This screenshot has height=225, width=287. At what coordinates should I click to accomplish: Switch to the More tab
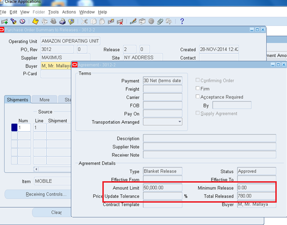pyautogui.click(x=44, y=99)
